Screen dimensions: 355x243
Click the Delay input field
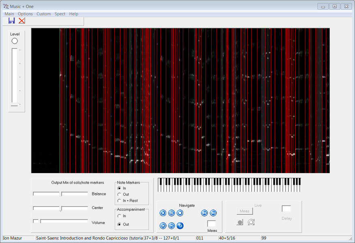click(286, 209)
